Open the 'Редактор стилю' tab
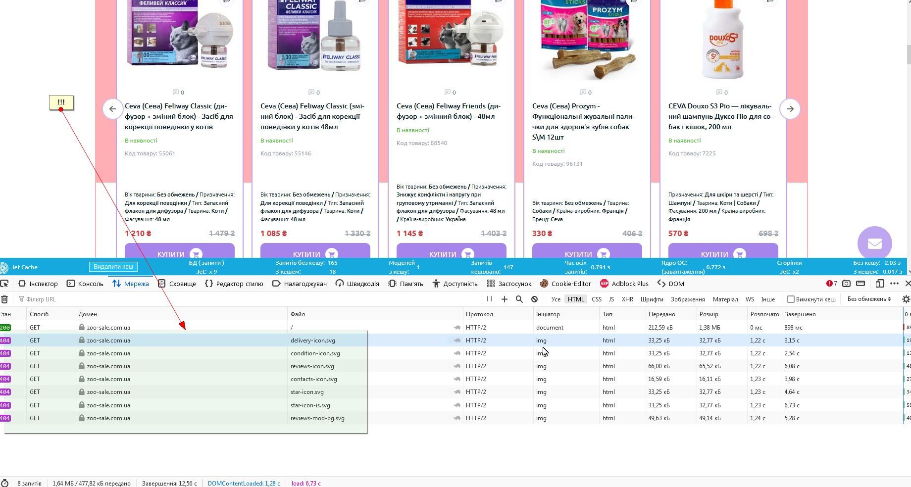The height and width of the screenshot is (487, 911). point(234,284)
